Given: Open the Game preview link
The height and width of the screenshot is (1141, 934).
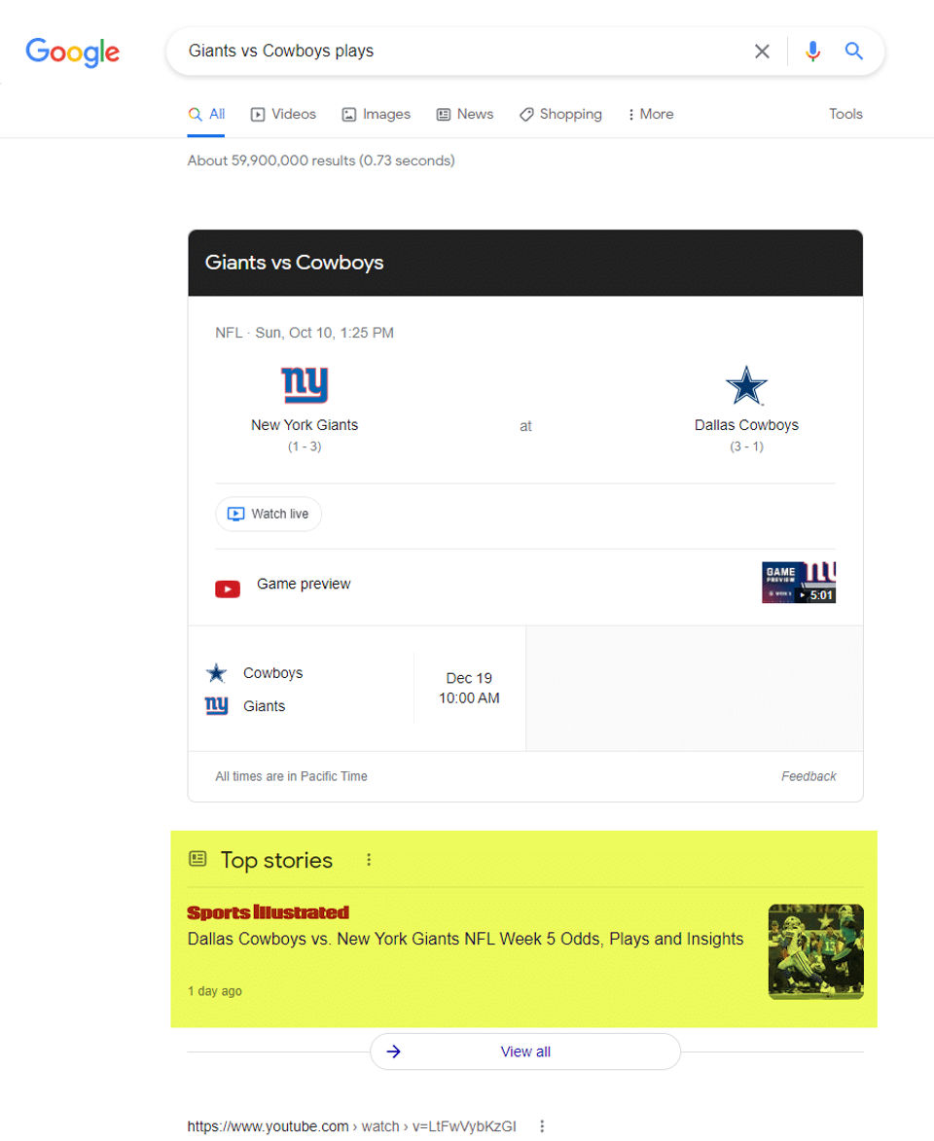Looking at the screenshot, I should [304, 584].
